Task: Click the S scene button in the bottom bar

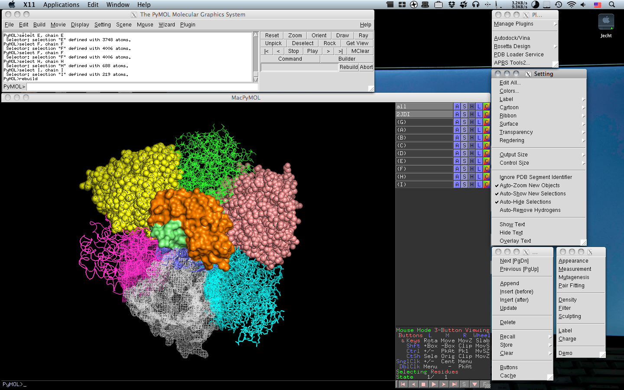Action: pyautogui.click(x=464, y=384)
